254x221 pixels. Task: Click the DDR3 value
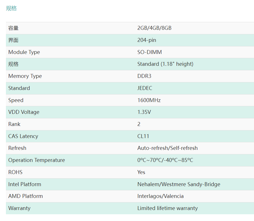click(144, 76)
